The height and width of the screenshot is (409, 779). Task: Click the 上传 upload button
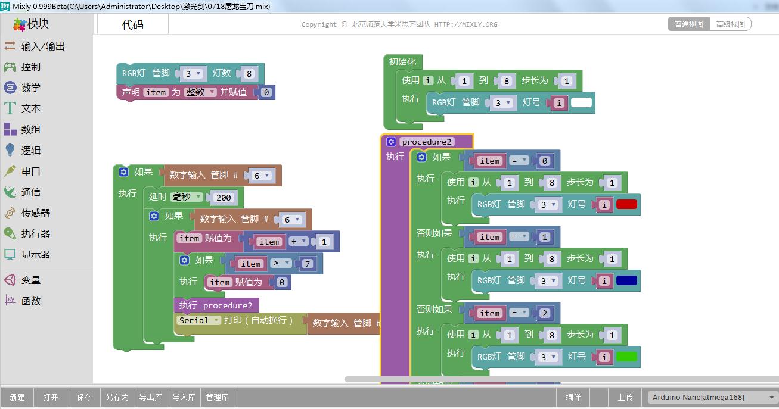click(625, 397)
